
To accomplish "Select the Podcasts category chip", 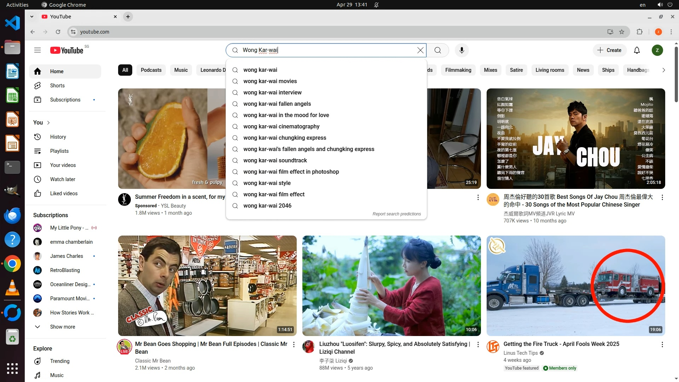I will [x=151, y=70].
